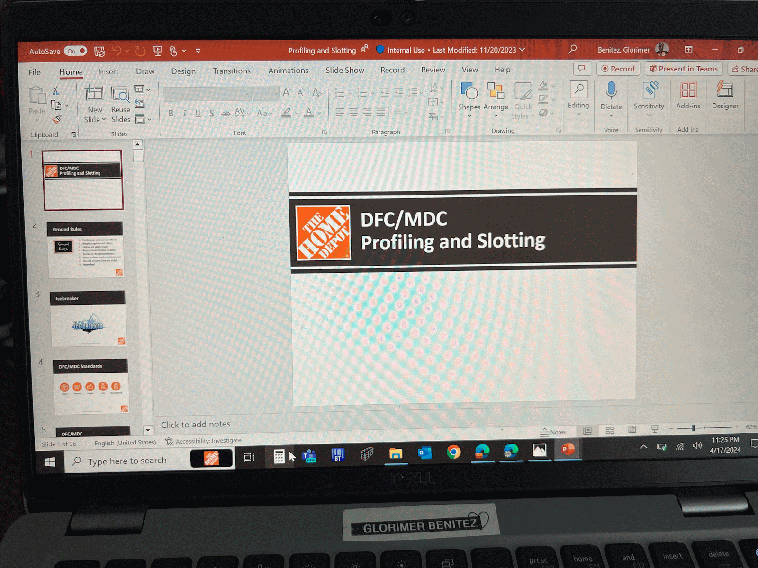
Task: Toggle Center text alignment
Action: 353,112
